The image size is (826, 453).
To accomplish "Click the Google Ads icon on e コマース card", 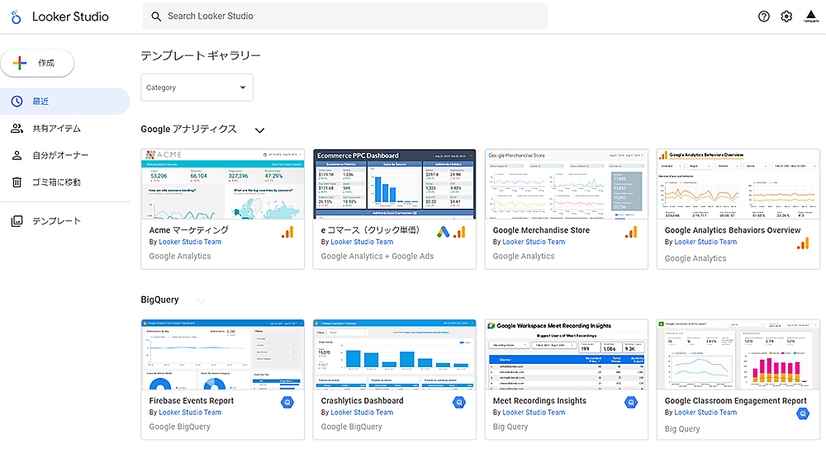I will point(444,233).
